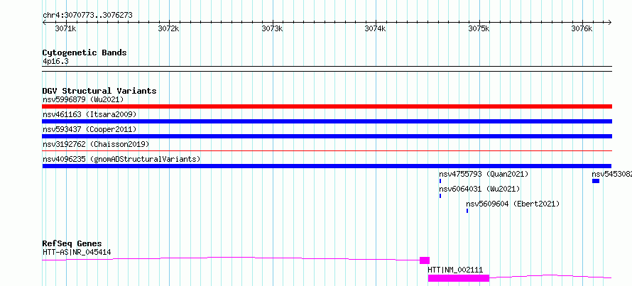Viewport: 632px width, 286px height.
Task: Click the magenta HTT-AS exon box
Action: [425, 260]
